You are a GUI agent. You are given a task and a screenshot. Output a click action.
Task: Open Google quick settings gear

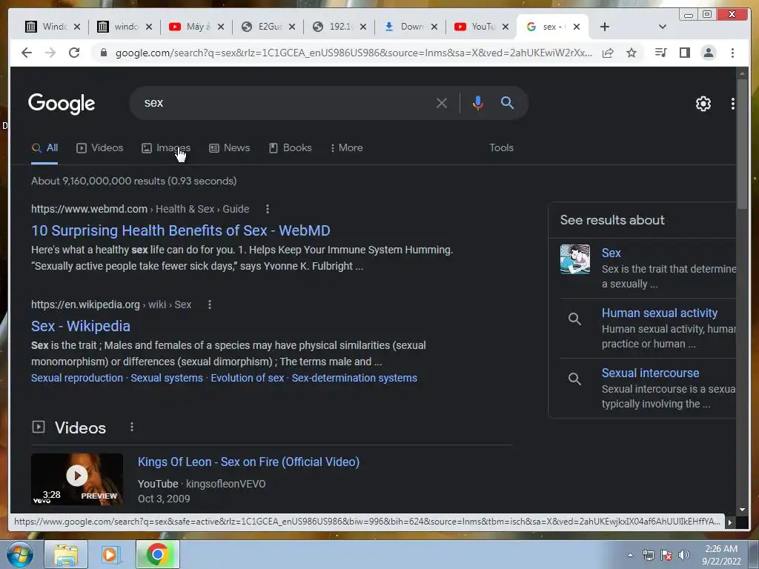703,104
